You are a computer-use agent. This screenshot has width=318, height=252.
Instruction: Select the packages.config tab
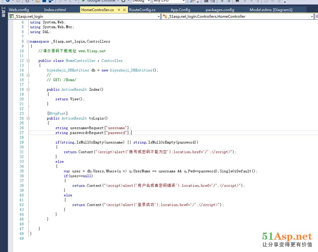click(x=220, y=10)
